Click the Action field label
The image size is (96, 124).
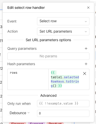(12, 31)
